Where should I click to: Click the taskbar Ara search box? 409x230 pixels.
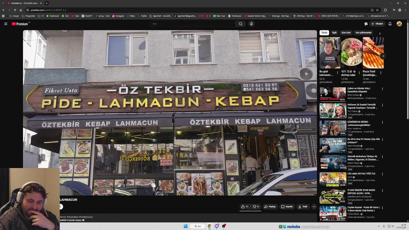pos(197,226)
